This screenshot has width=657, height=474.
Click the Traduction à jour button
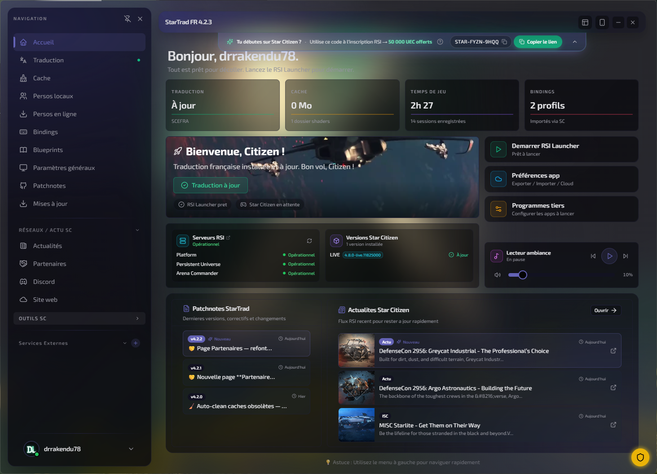pyautogui.click(x=211, y=185)
